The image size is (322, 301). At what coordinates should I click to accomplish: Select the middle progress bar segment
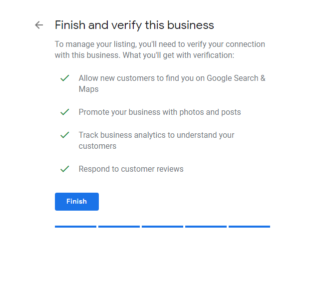point(162,227)
